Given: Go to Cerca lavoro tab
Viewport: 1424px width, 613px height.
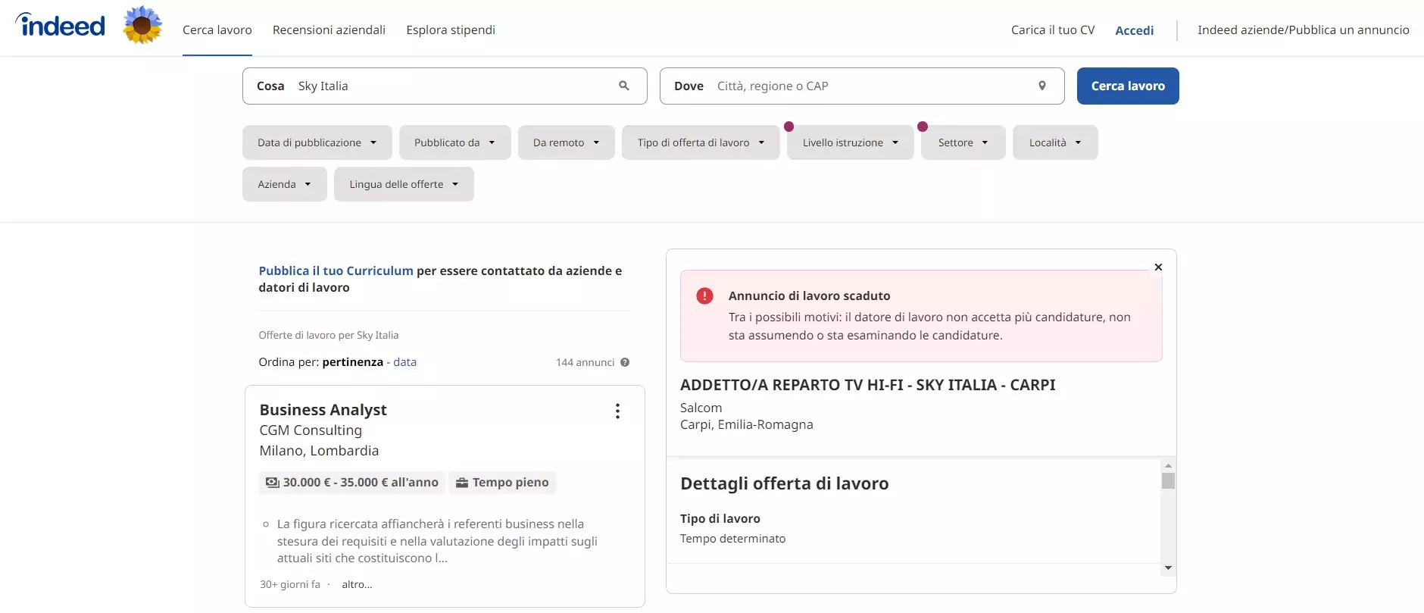Looking at the screenshot, I should coord(217,30).
